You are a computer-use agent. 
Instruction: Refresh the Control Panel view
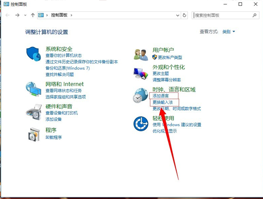(x=185, y=15)
